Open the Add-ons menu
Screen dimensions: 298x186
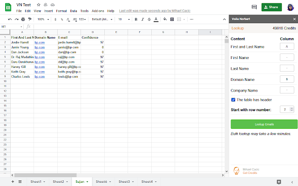(x=98, y=11)
